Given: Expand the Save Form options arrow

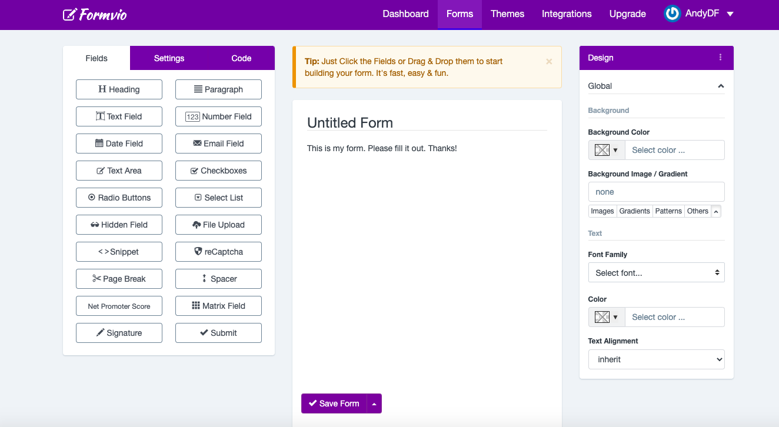Looking at the screenshot, I should tap(374, 403).
